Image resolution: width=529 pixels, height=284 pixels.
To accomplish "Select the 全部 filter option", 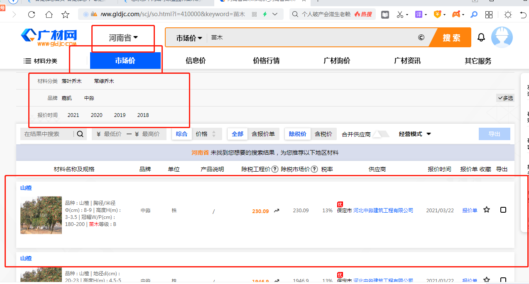I will click(238, 134).
